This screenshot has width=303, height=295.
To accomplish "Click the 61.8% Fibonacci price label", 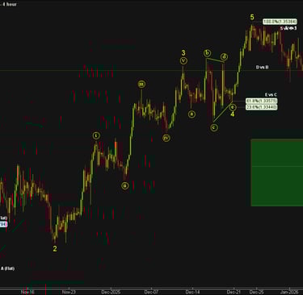I will (x=261, y=101).
